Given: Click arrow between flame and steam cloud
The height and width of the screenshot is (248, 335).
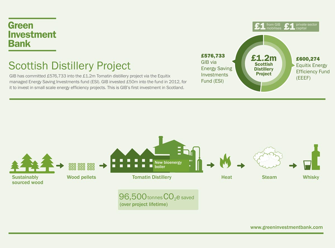Looking at the screenshot, I should [x=241, y=166].
